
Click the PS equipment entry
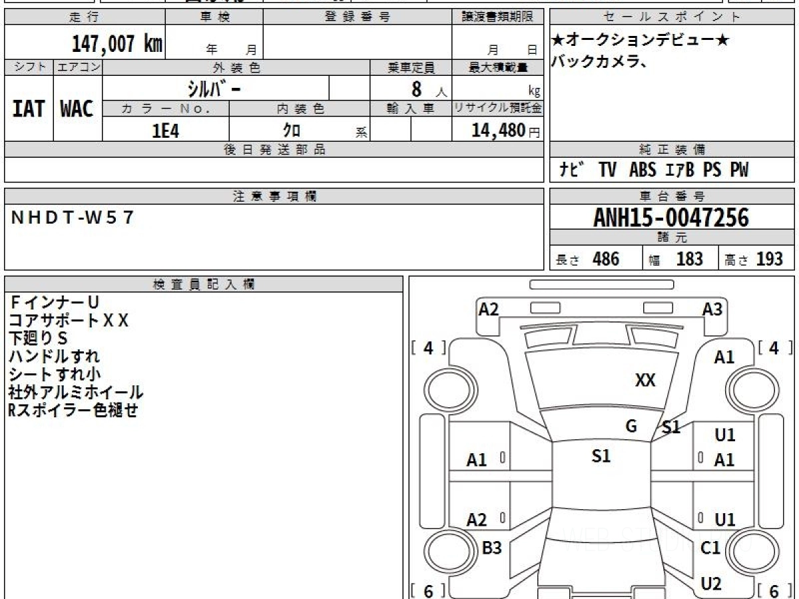(712, 170)
